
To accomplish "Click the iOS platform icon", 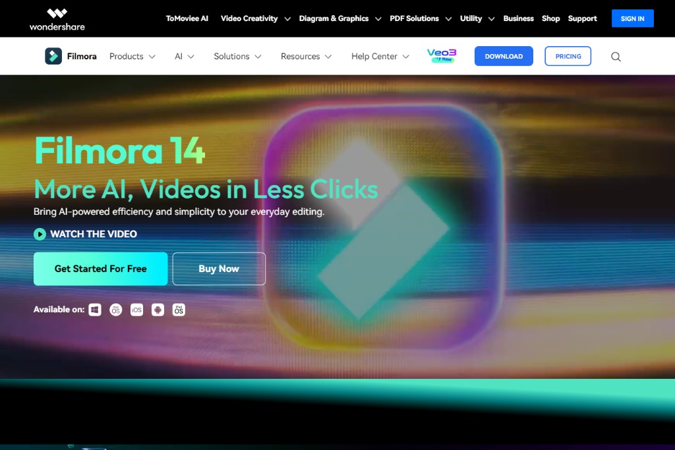I will coord(136,310).
